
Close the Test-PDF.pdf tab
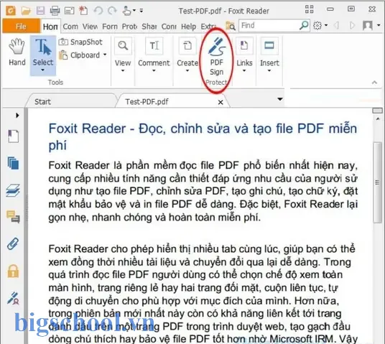click(x=221, y=102)
